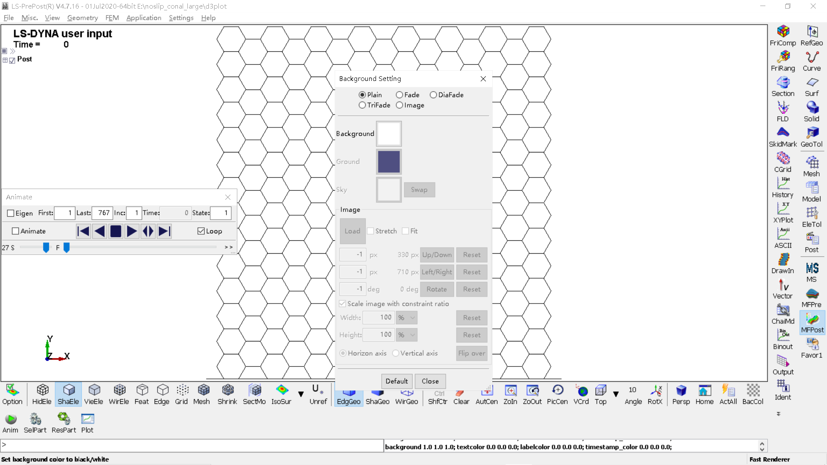This screenshot has height=465, width=827.
Task: Click Close button in Background Setting
Action: (429, 381)
